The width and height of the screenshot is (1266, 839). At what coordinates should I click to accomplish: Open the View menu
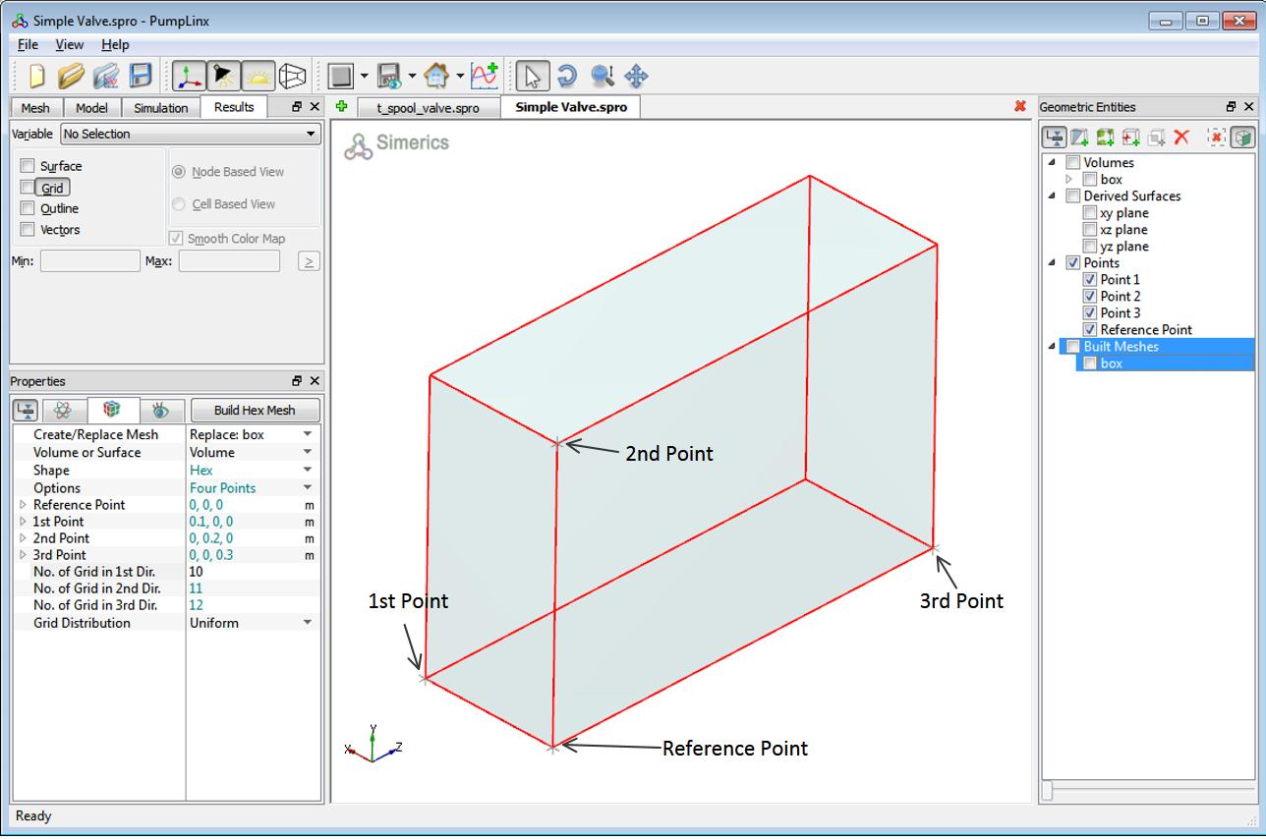pyautogui.click(x=69, y=44)
